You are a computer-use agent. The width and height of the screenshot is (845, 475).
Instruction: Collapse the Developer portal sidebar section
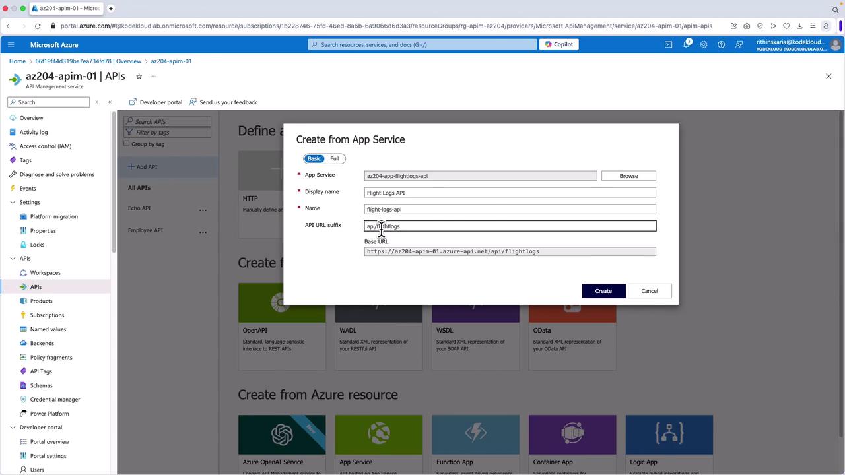coord(13,427)
